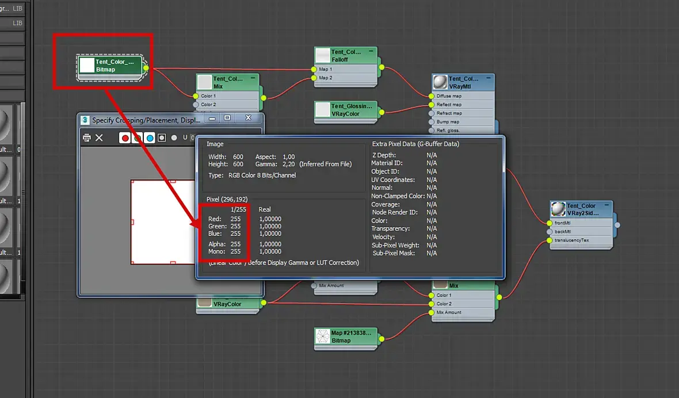The width and height of the screenshot is (679, 398).
Task: Click the Diffuse map input socket
Action: pos(432,96)
